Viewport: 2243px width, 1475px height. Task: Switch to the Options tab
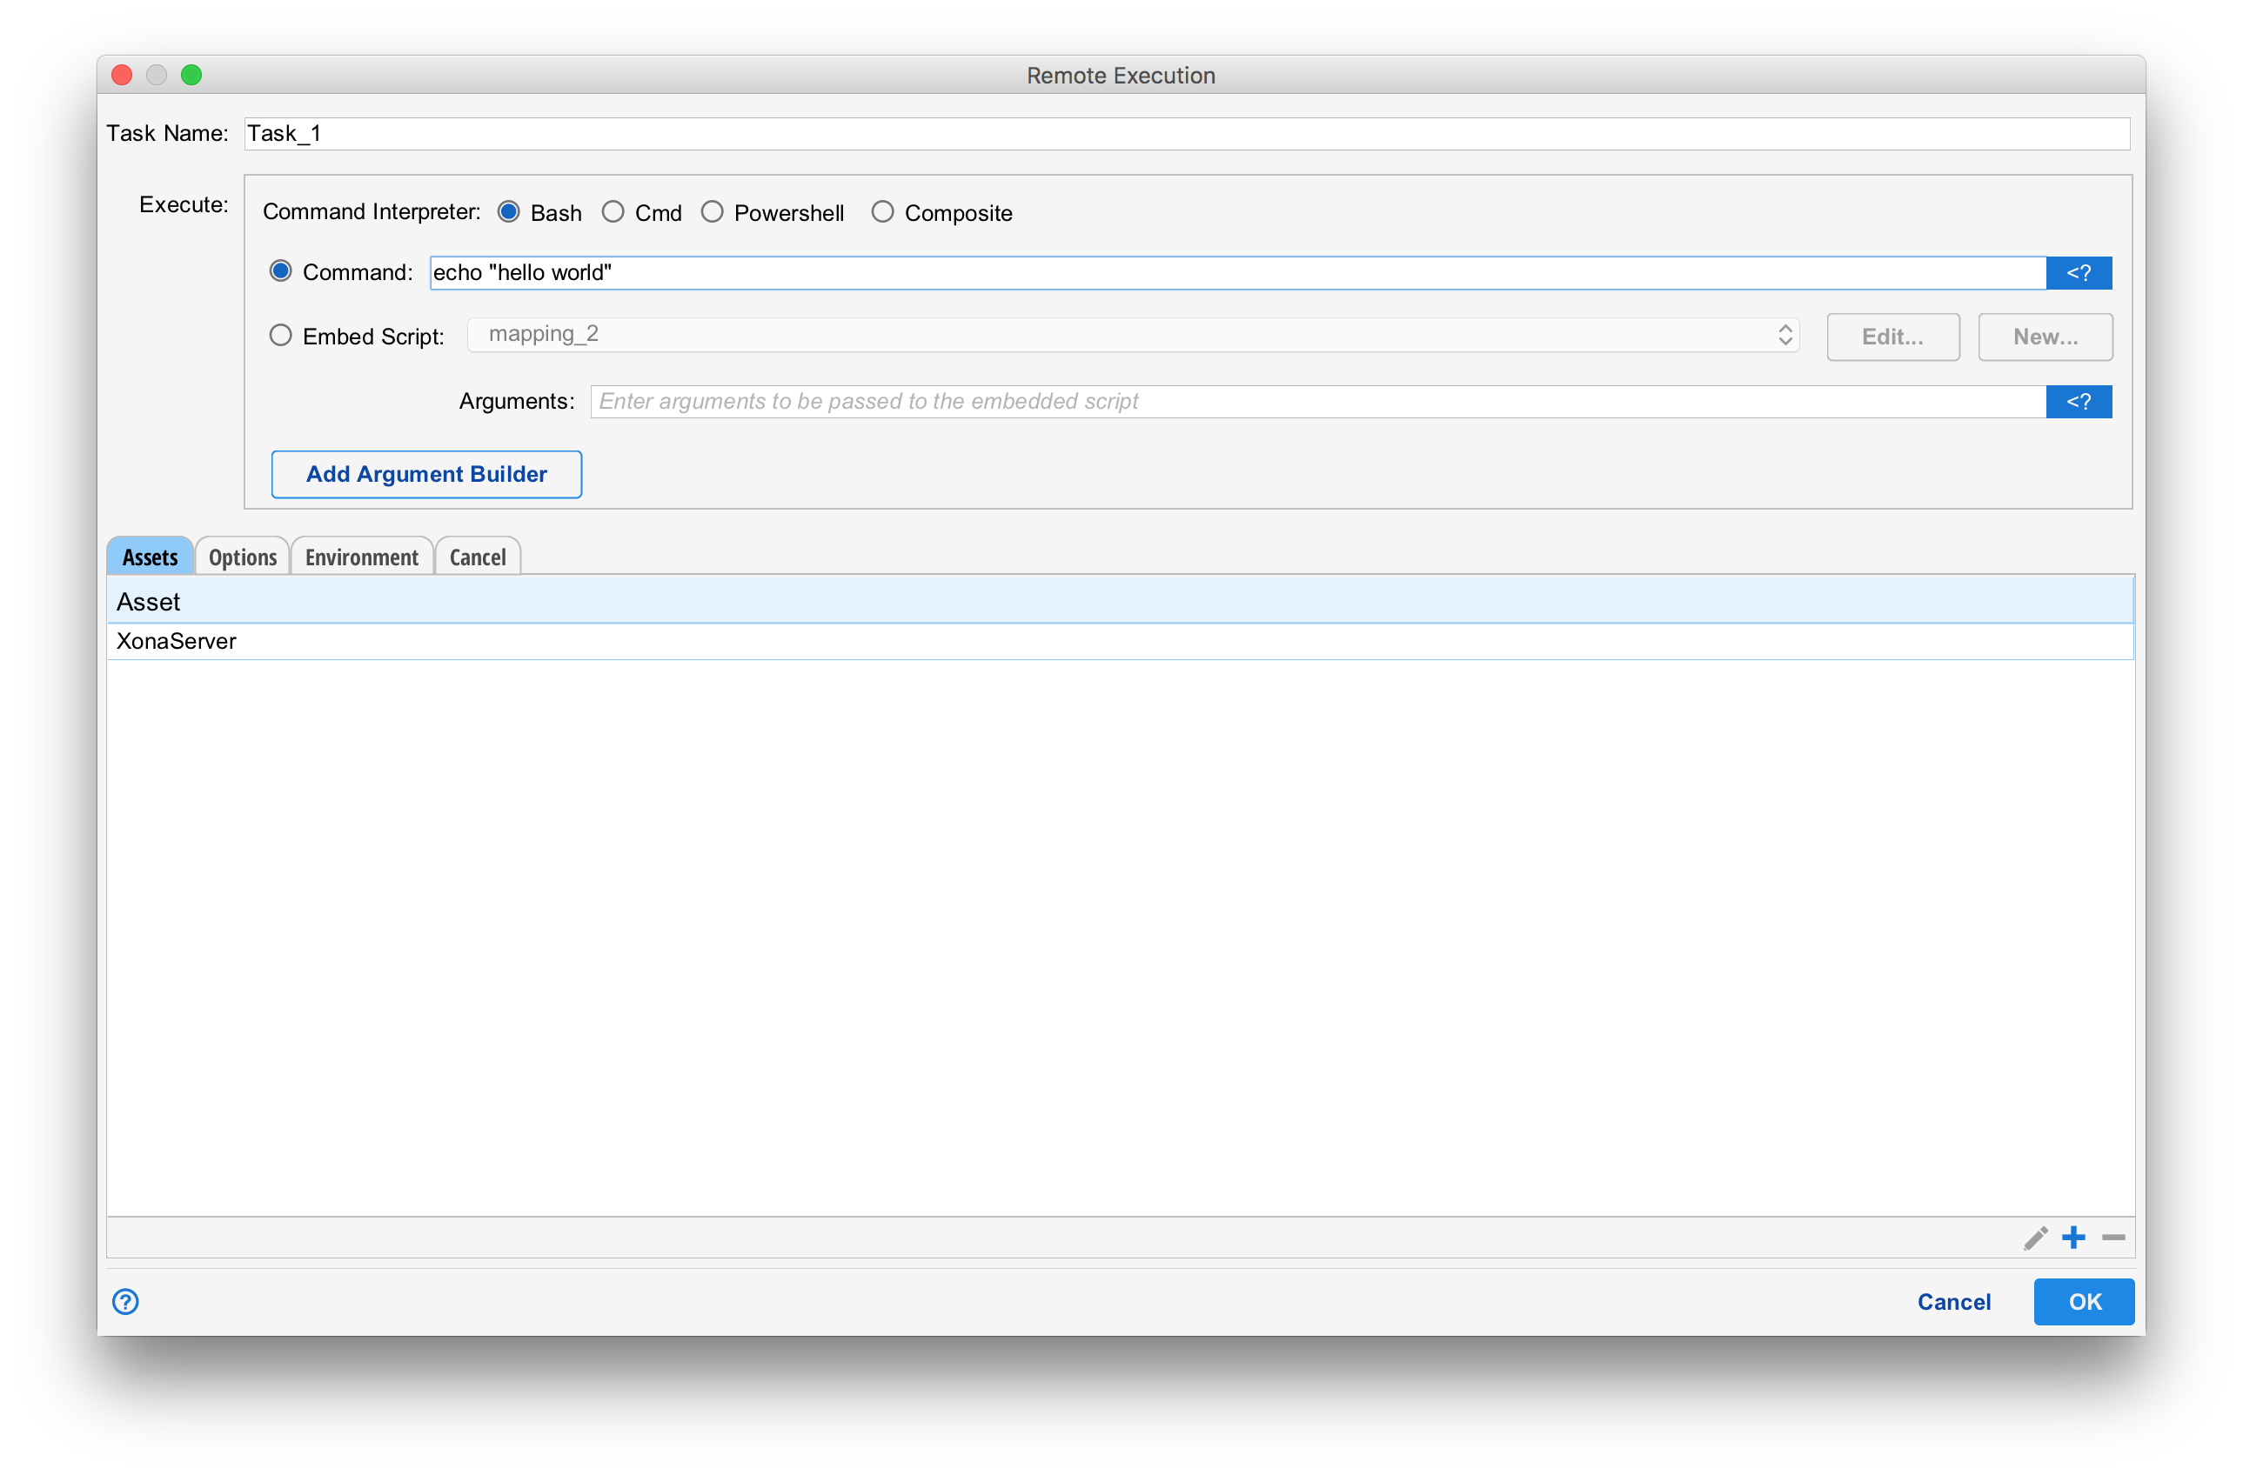pyautogui.click(x=242, y=557)
